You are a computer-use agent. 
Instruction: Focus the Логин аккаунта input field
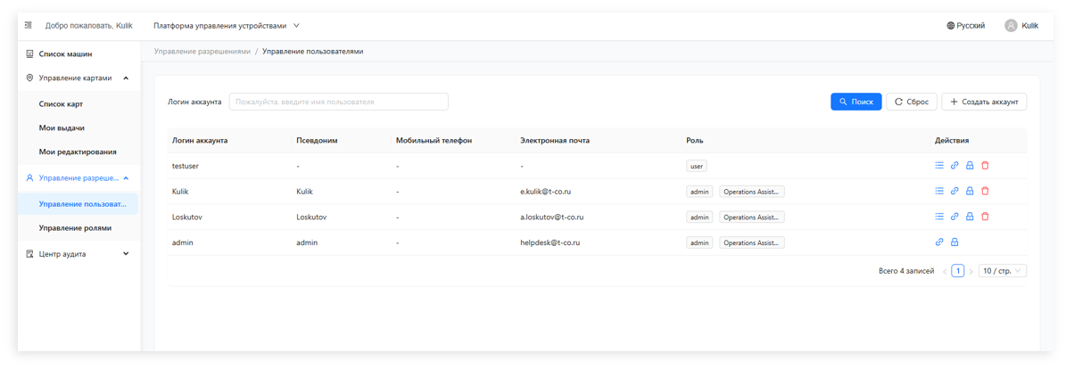point(339,102)
